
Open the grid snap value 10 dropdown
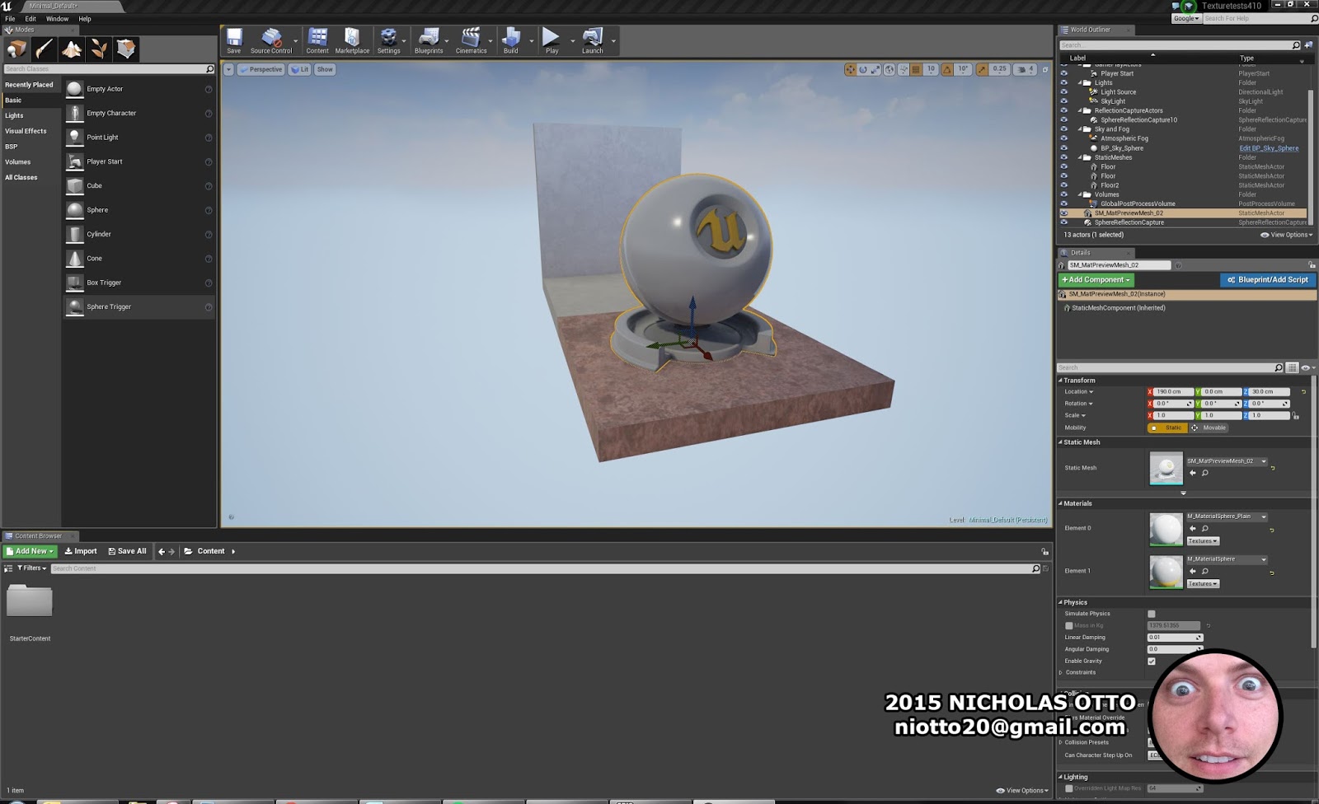pos(932,69)
